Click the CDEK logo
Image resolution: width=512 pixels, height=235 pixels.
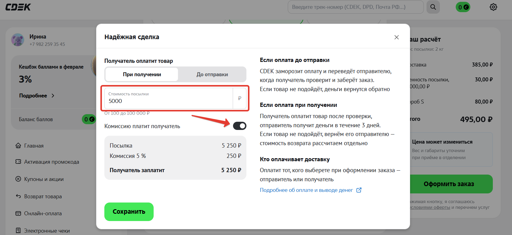click(18, 7)
